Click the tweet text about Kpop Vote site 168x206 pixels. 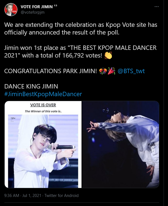click(x=81, y=29)
